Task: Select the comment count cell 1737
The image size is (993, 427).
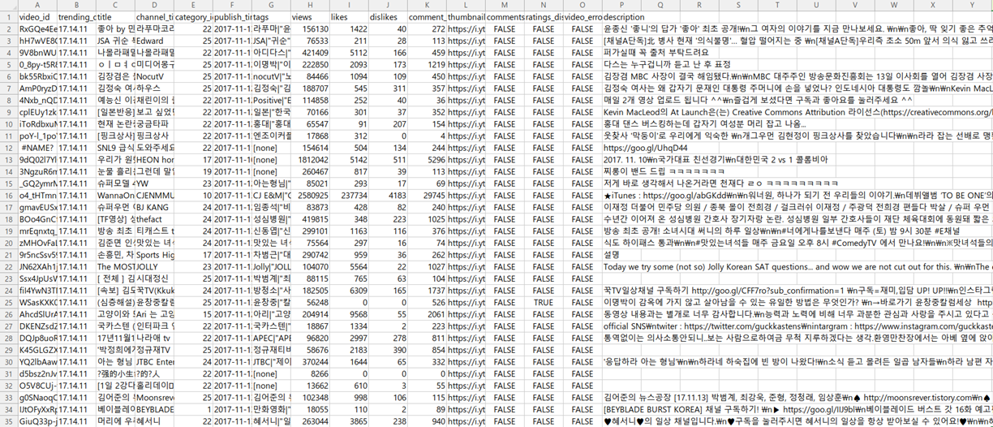Action: [x=428, y=290]
